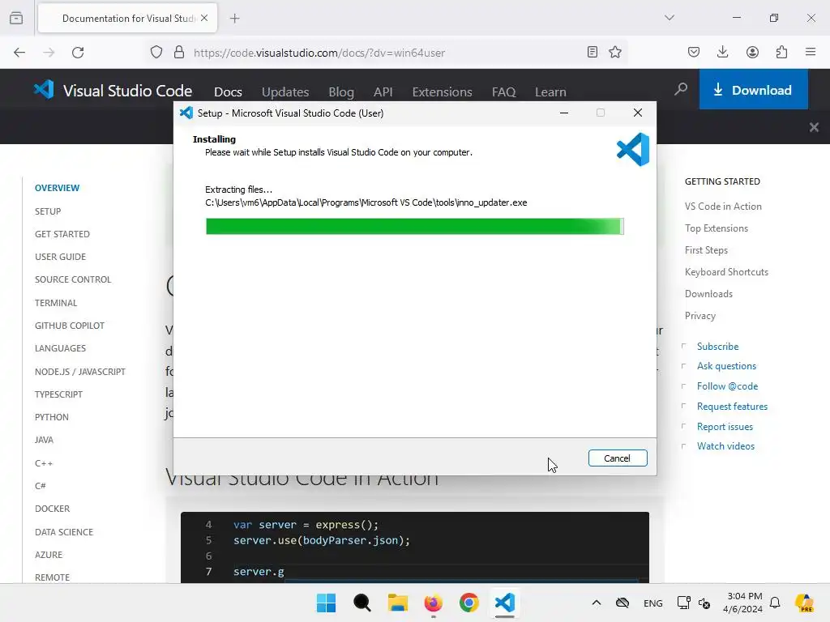Open Google Chrome from taskbar
The width and height of the screenshot is (830, 622).
[x=469, y=603]
